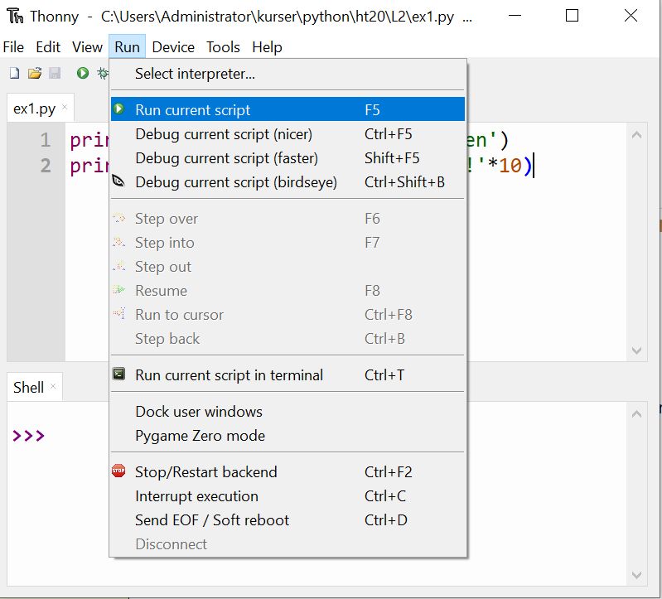Screen dimensions: 662x599
Task: Click the red STOP sign icon
Action: pos(118,471)
